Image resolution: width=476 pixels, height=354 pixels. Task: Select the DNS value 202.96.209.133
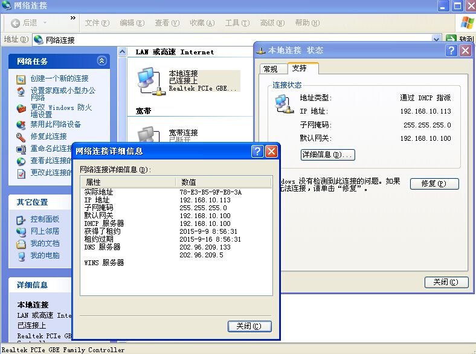coord(205,247)
